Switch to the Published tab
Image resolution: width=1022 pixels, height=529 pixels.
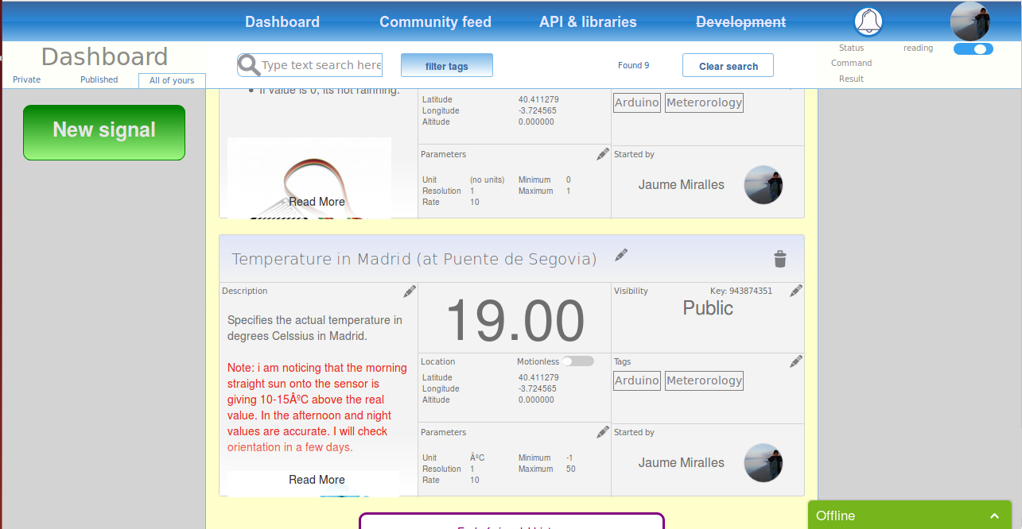tap(99, 79)
